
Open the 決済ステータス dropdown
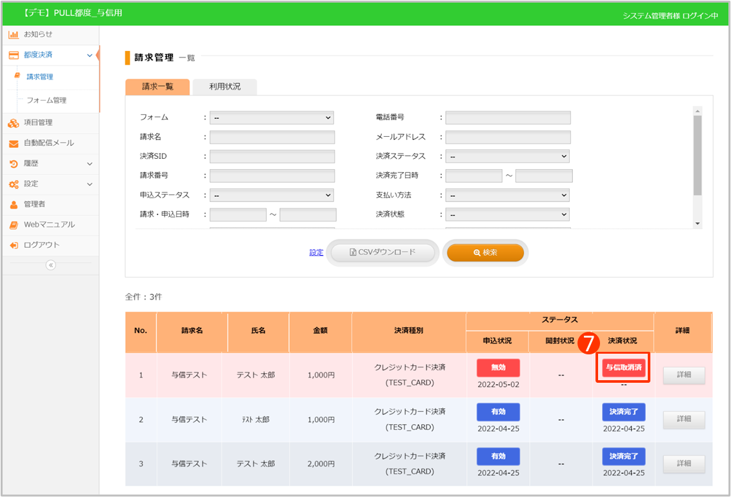[x=507, y=156]
